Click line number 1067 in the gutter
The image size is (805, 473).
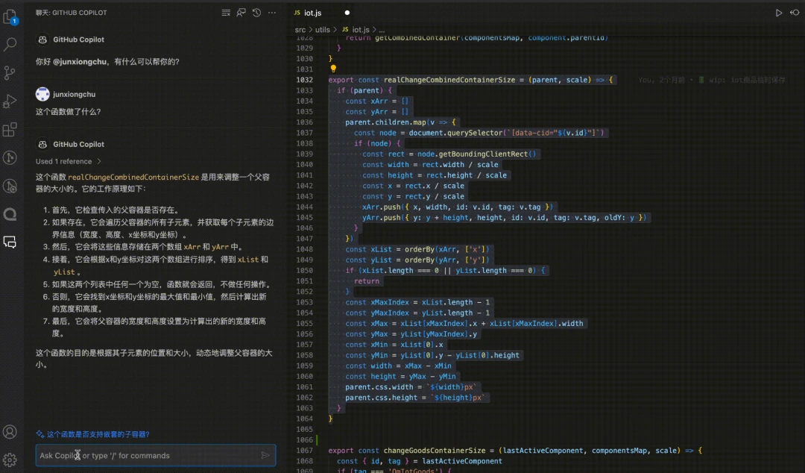304,451
